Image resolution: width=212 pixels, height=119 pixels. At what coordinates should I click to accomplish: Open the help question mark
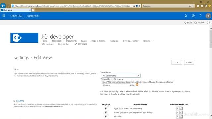pyautogui.click(x=201, y=16)
